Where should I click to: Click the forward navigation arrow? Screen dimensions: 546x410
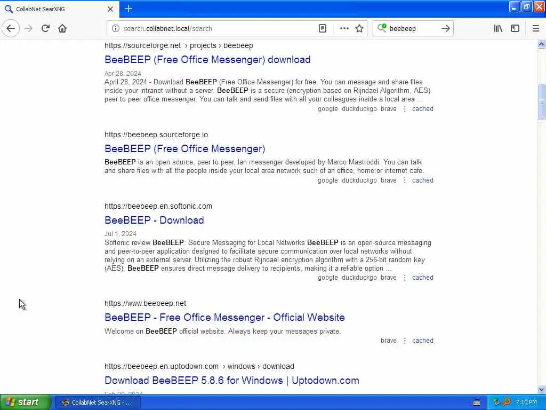coord(28,28)
